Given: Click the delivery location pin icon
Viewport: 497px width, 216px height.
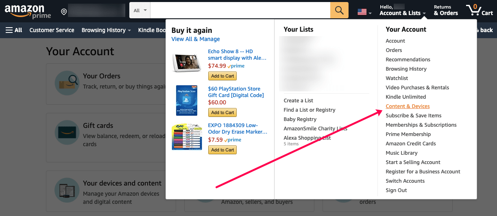Looking at the screenshot, I should click(x=64, y=12).
